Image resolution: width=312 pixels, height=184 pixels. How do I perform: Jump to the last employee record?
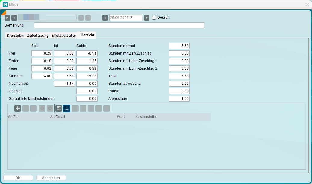(88, 18)
